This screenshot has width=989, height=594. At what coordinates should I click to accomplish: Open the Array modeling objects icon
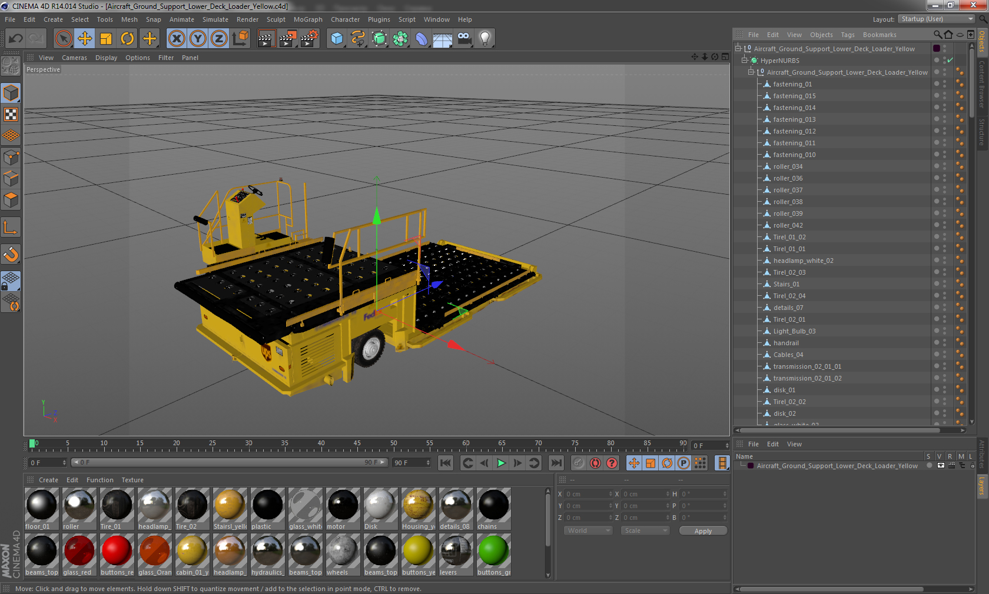click(x=400, y=39)
